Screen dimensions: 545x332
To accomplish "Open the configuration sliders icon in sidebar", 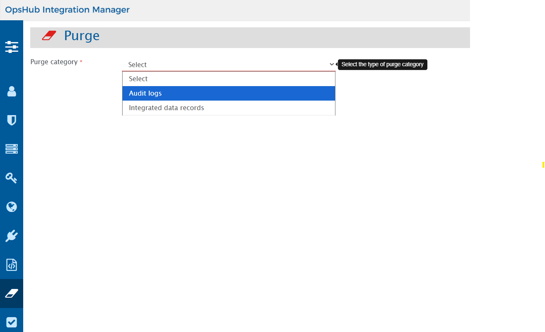I will [12, 47].
